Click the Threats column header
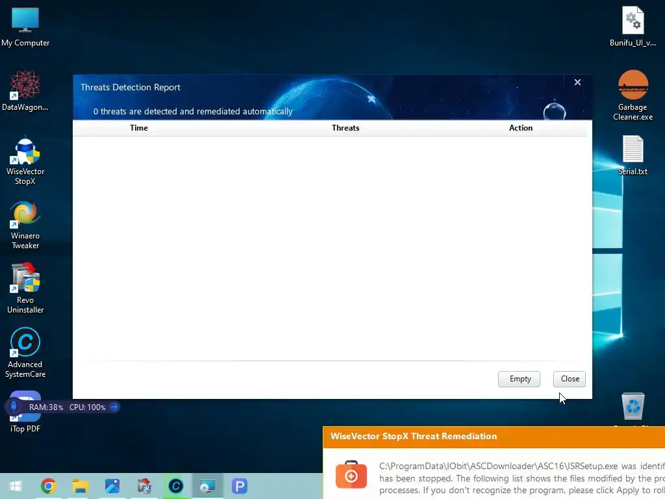The width and height of the screenshot is (665, 499). (345, 128)
